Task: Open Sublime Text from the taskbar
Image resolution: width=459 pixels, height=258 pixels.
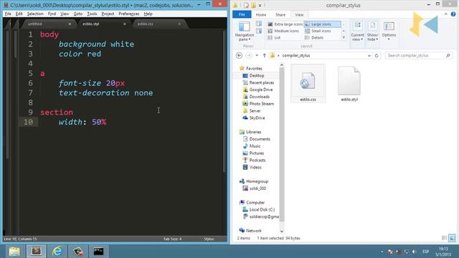Action: click(37, 252)
